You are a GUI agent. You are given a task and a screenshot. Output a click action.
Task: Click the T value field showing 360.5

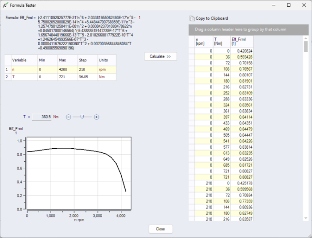(42, 117)
